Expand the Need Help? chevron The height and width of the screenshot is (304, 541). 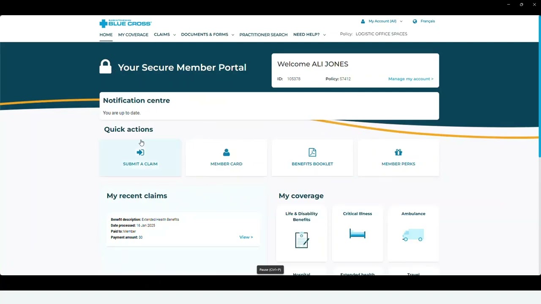coord(324,35)
